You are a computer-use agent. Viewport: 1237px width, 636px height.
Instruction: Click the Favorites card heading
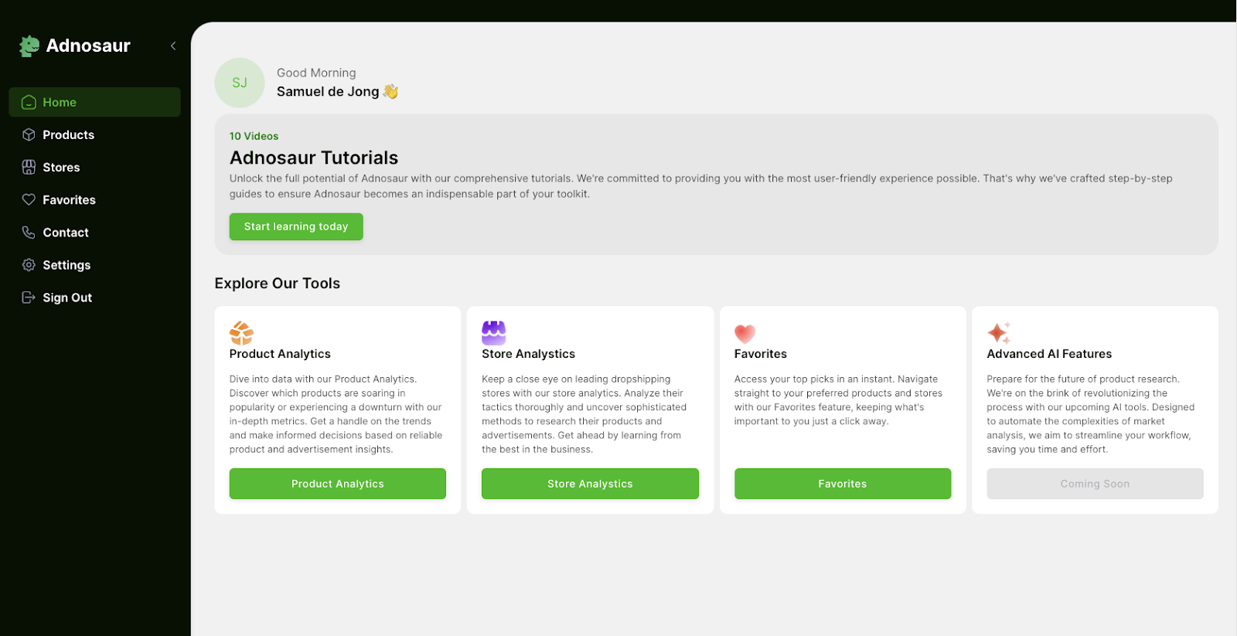[x=761, y=354]
